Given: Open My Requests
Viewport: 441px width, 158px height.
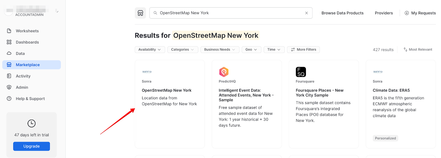Looking at the screenshot, I should click(x=420, y=13).
